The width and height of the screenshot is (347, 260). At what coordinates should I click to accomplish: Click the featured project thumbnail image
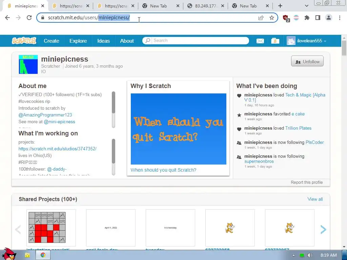point(178,129)
